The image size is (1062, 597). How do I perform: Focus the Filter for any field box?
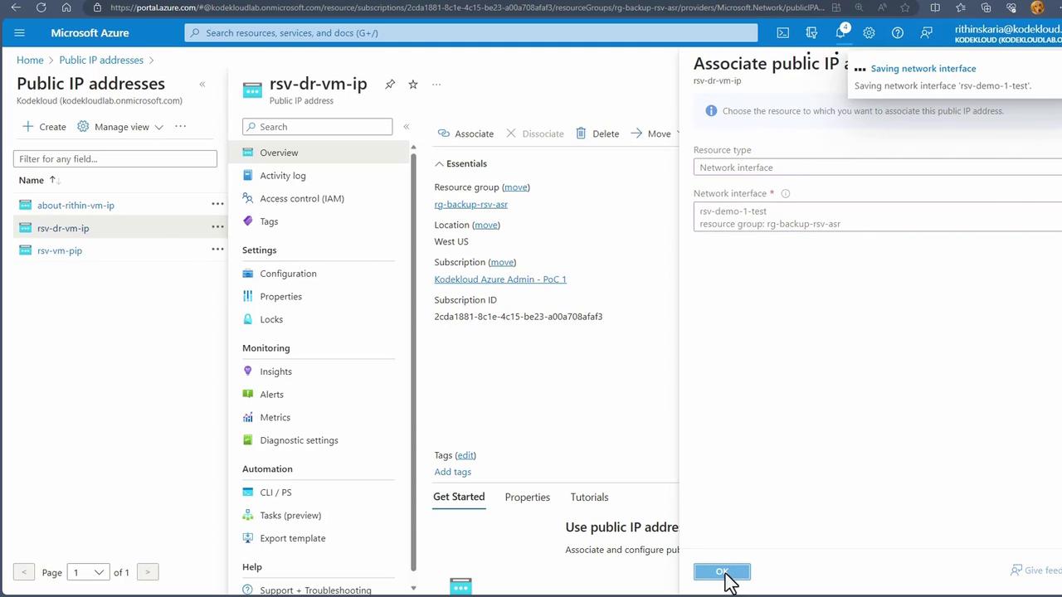[115, 158]
